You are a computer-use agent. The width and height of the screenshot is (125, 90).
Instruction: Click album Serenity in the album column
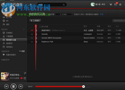(100, 34)
